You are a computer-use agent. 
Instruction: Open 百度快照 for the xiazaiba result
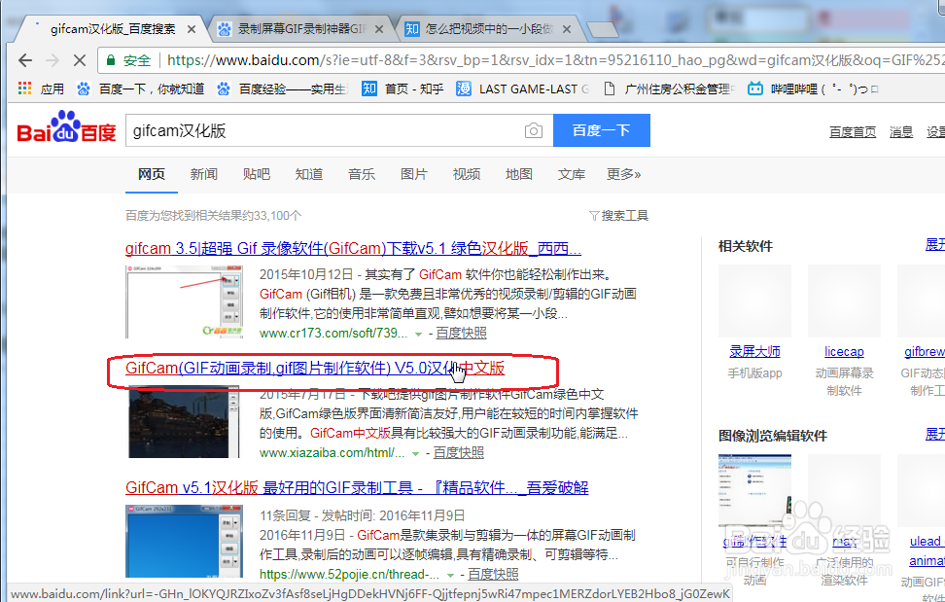pos(459,452)
